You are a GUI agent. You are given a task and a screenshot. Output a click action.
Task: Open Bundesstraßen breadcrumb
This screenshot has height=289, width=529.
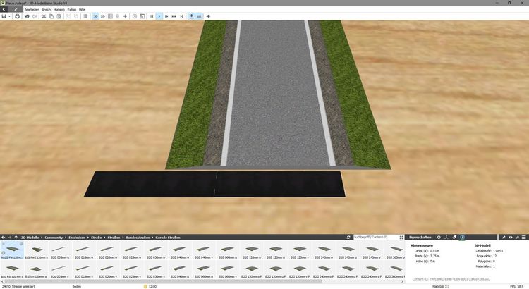pyautogui.click(x=138, y=238)
